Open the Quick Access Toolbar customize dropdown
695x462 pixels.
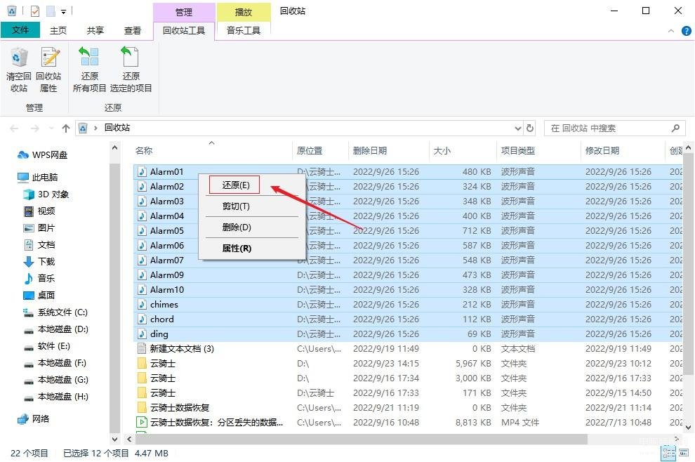coord(63,11)
